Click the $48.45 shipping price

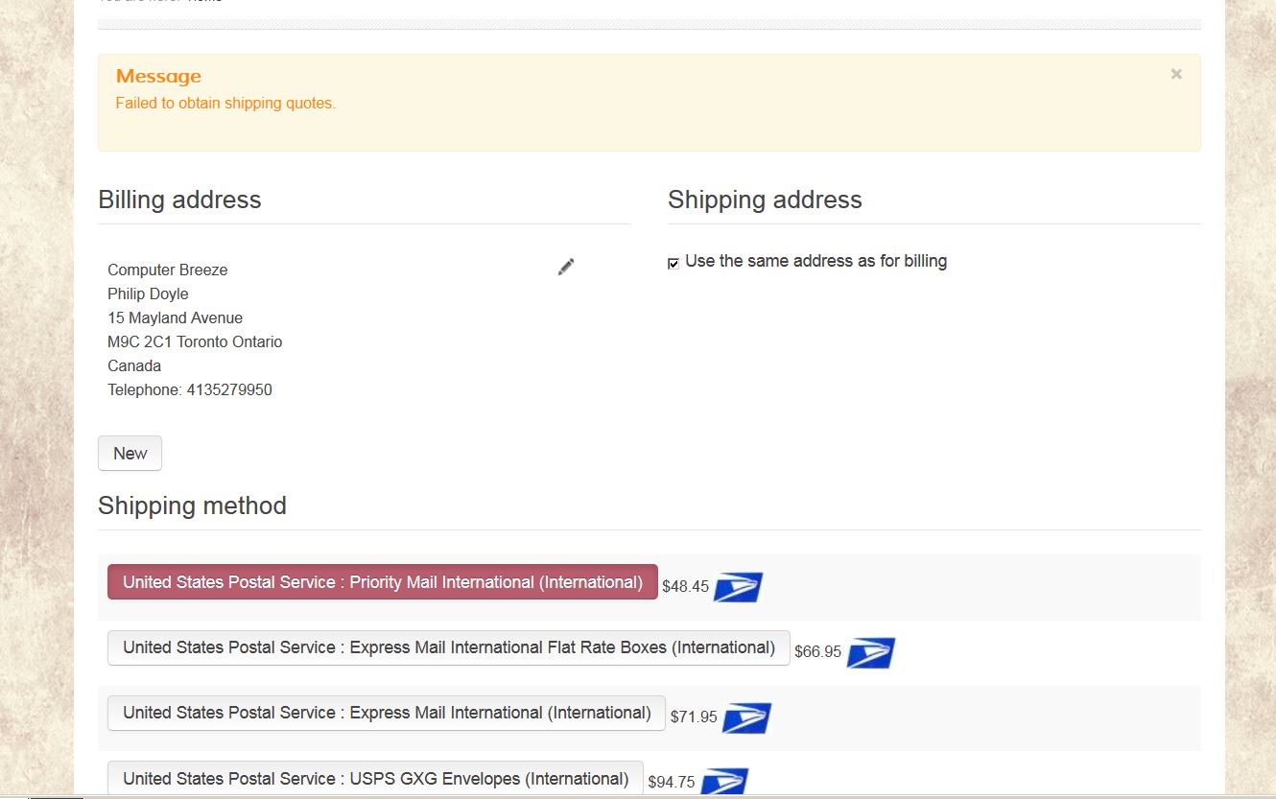coord(685,587)
